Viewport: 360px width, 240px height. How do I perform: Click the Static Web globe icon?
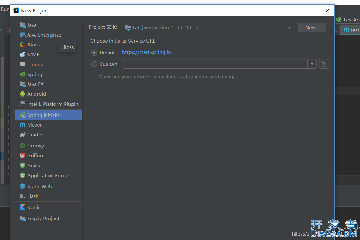click(22, 186)
